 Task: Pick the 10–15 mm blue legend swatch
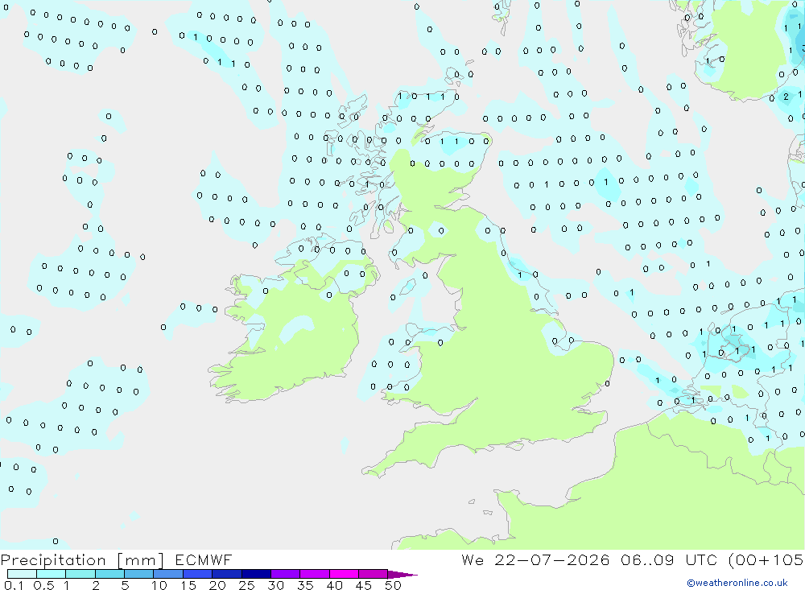[x=168, y=574]
